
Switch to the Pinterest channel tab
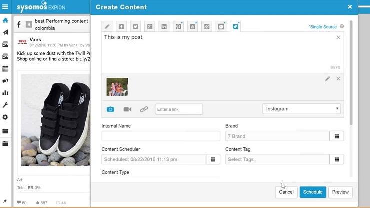178,26
